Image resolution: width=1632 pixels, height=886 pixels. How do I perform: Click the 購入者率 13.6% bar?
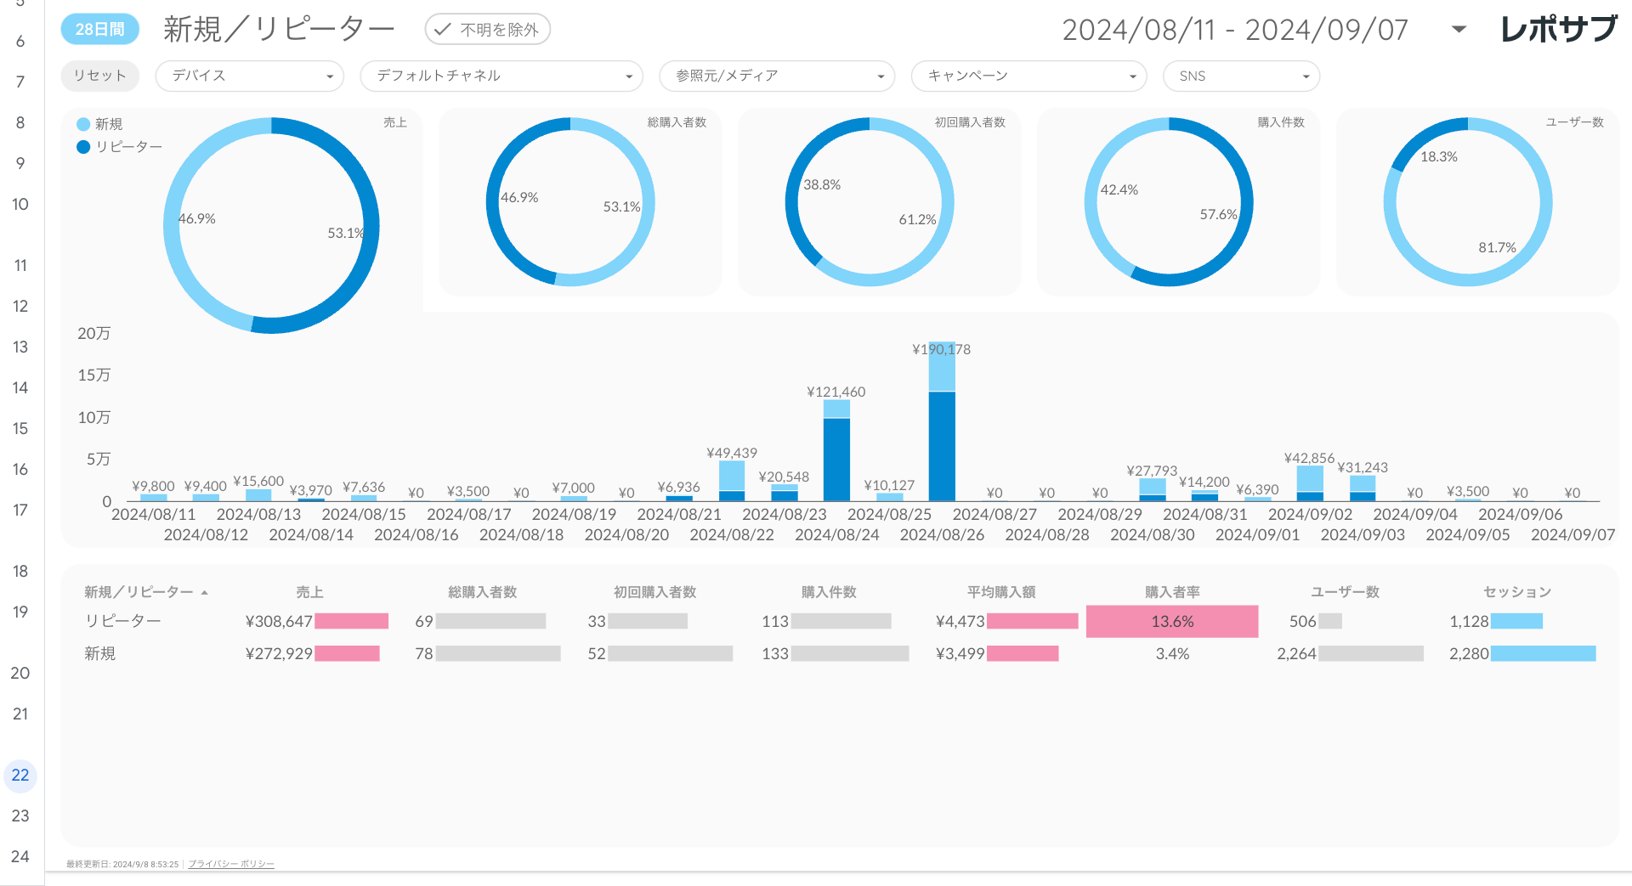pyautogui.click(x=1171, y=621)
